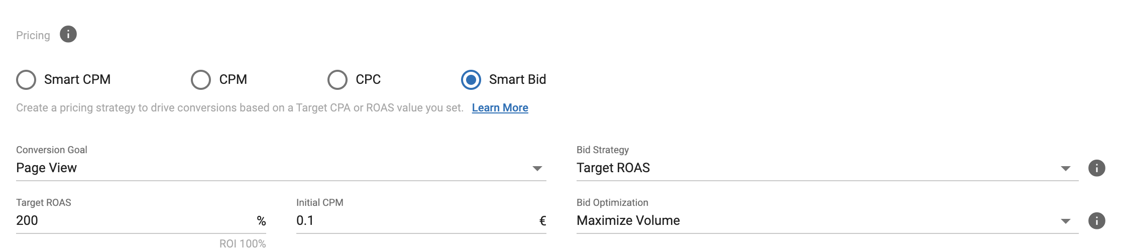This screenshot has width=1123, height=252.
Task: Expand the Bid Optimization dropdown arrow
Action: coord(1065,221)
